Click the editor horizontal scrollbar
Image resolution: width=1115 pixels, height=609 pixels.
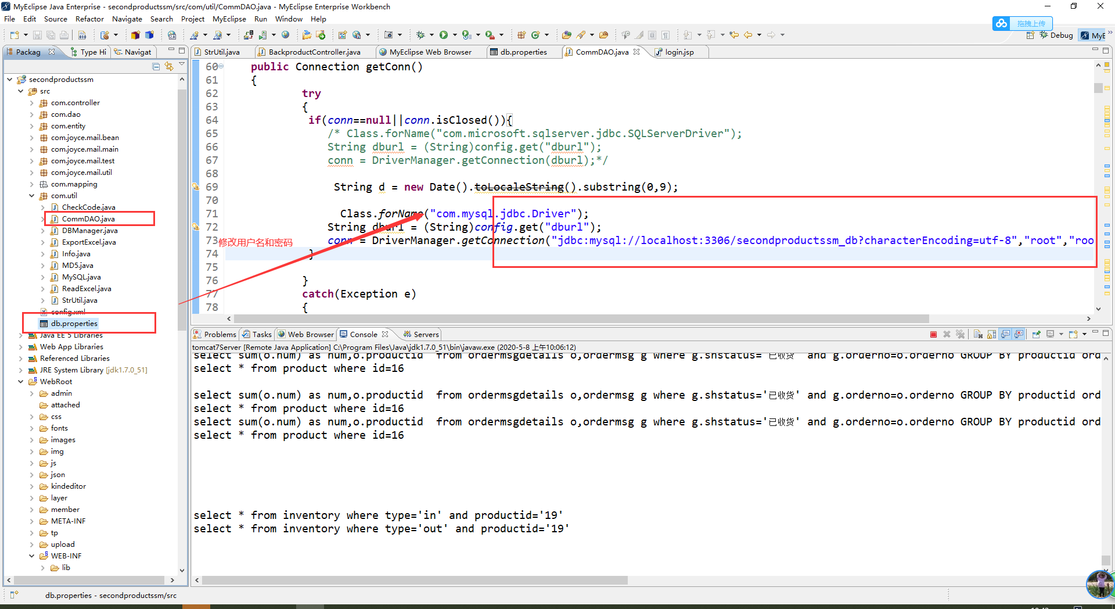click(x=581, y=318)
